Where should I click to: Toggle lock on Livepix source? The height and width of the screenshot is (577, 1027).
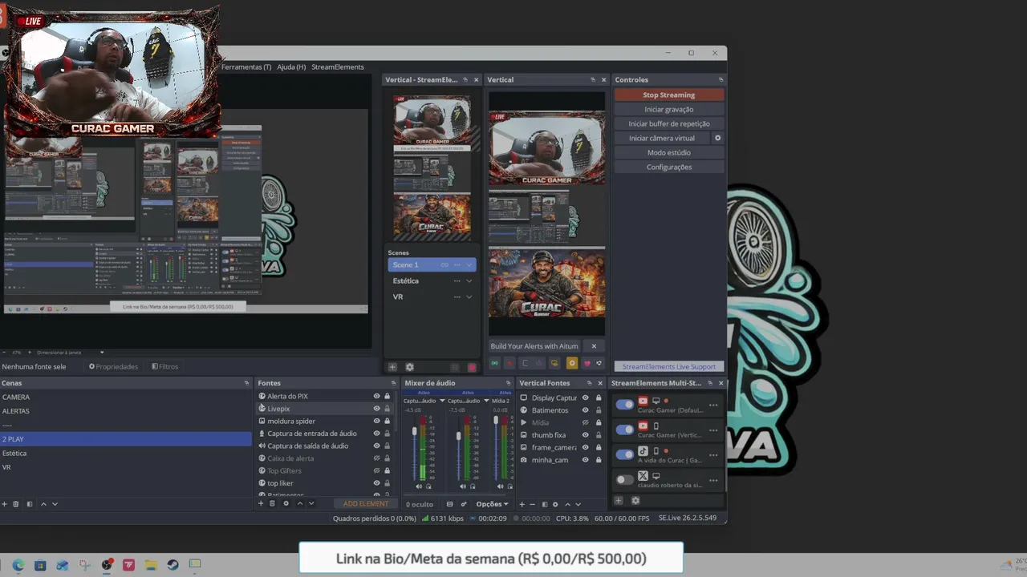tap(387, 409)
